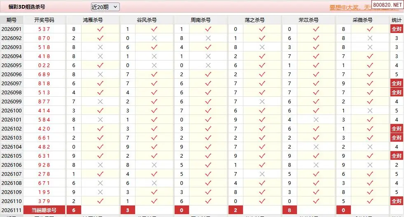Click the 采薇杀号 check mark in row 2026110
This screenshot has height=217, width=404.
tap(370, 201)
